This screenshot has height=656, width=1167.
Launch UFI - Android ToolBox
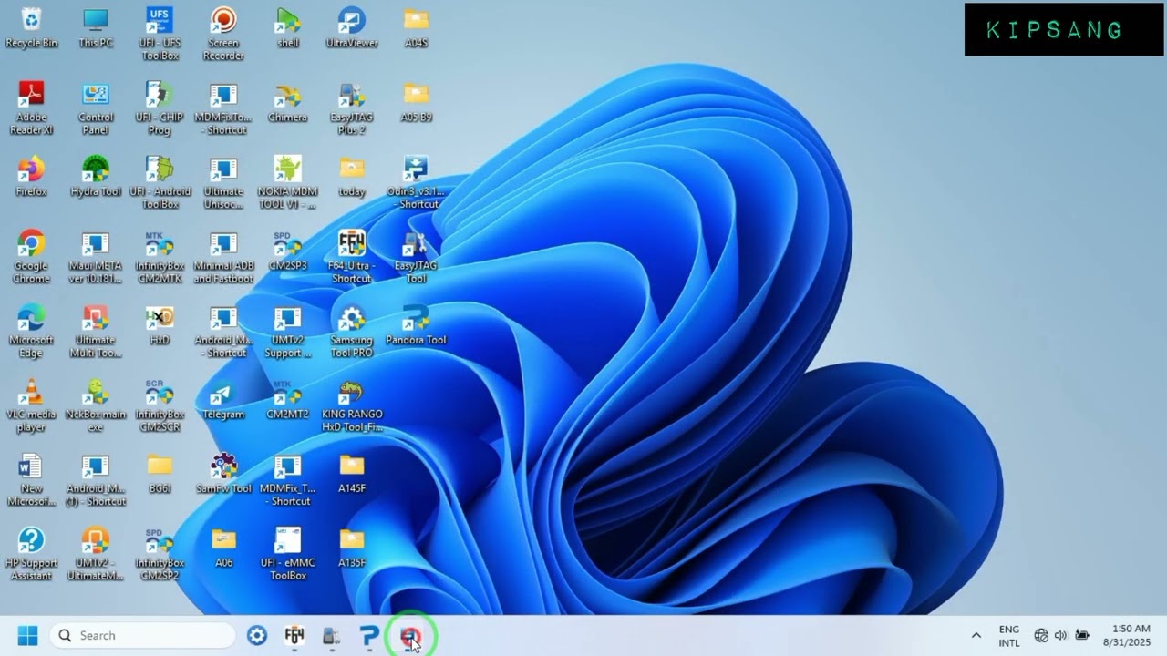pyautogui.click(x=160, y=182)
